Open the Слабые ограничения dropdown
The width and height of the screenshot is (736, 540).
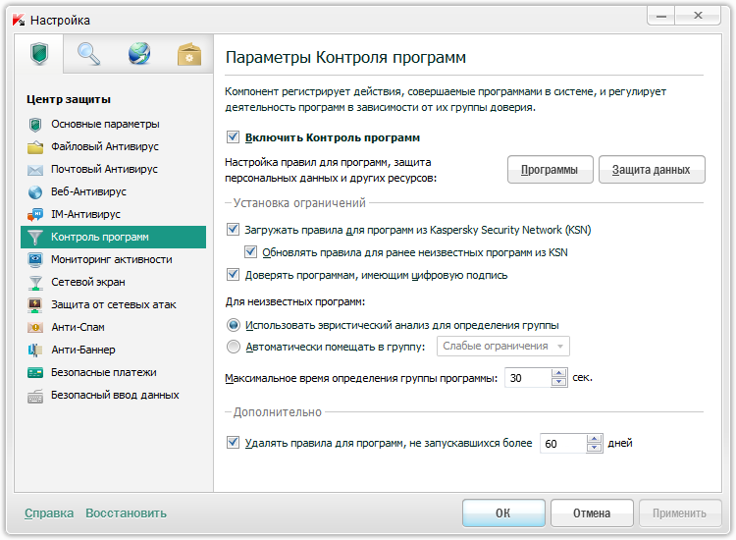(x=503, y=346)
